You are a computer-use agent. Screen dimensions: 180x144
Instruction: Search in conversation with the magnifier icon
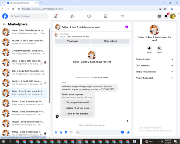tap(159, 48)
